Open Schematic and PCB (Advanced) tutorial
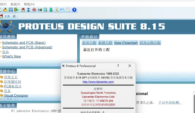This screenshot has height=113, width=195. (x=27, y=47)
